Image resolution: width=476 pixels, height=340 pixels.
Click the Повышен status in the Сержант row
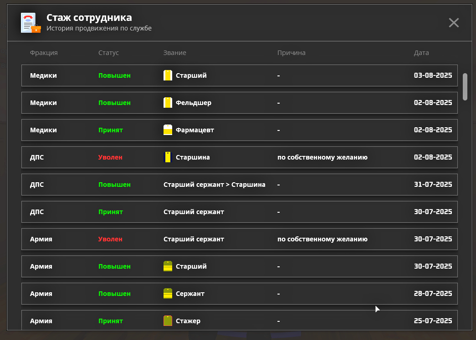point(114,294)
